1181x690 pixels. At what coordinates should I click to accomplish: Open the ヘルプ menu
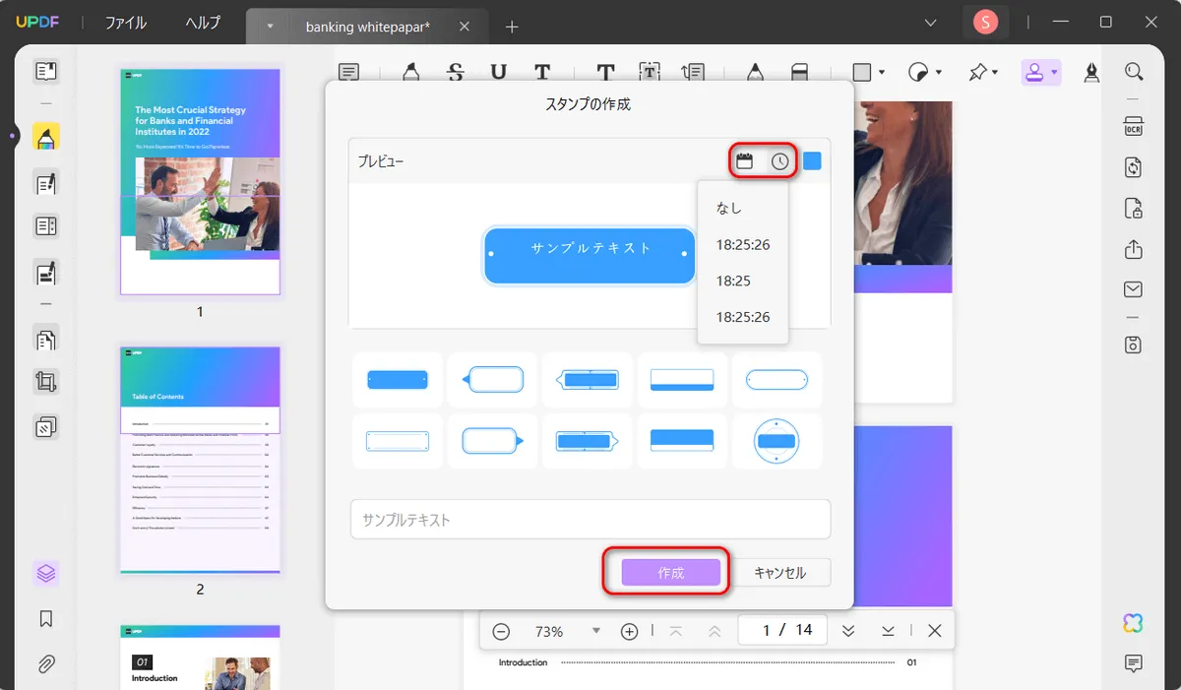tap(203, 23)
